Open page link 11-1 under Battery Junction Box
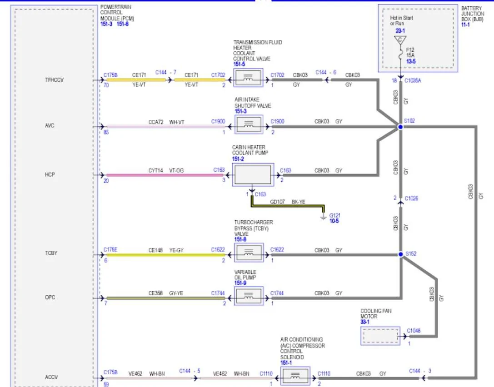The height and width of the screenshot is (387, 494). click(x=465, y=25)
